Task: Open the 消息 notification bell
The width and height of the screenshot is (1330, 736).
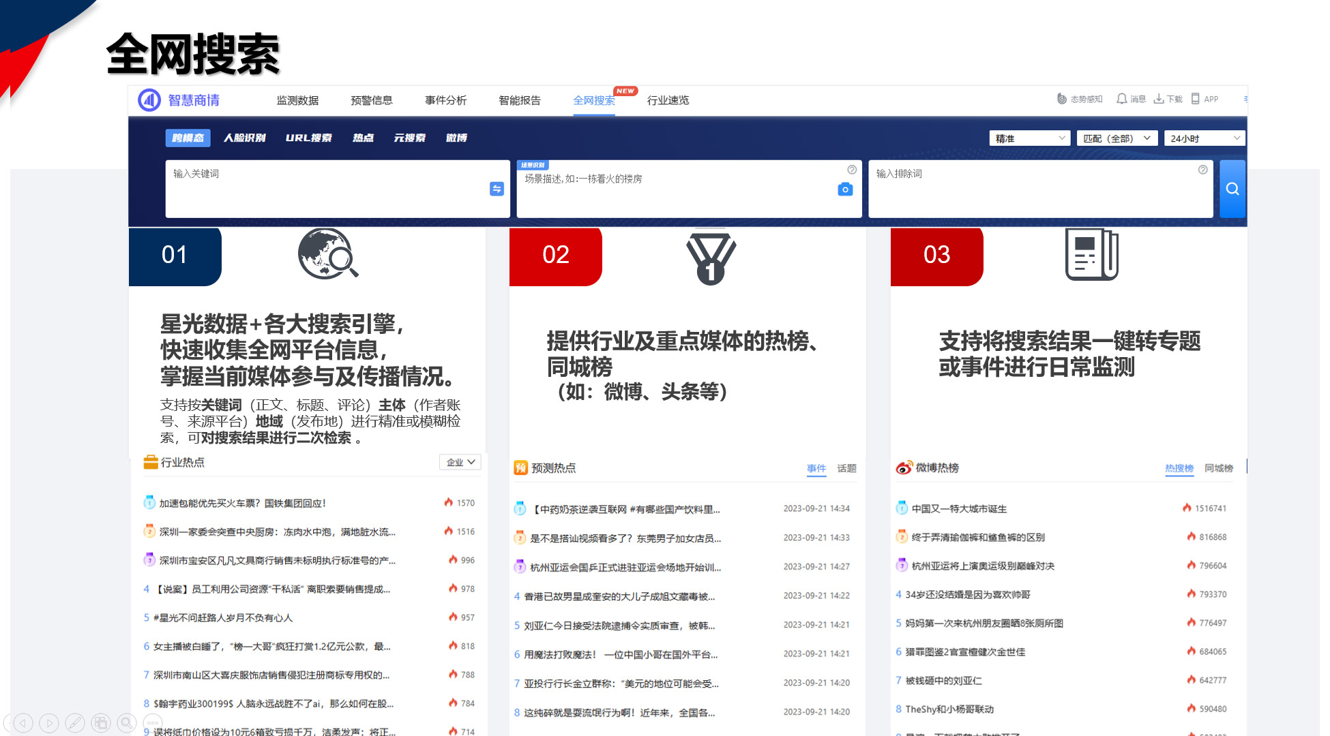Action: click(x=1122, y=99)
